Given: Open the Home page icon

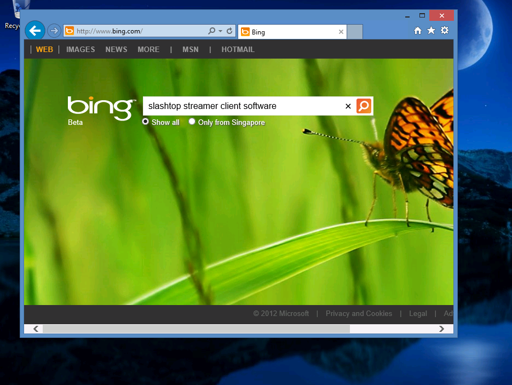Looking at the screenshot, I should tap(418, 31).
